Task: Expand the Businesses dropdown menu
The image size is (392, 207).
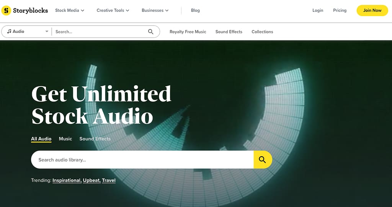Action: coord(155,10)
